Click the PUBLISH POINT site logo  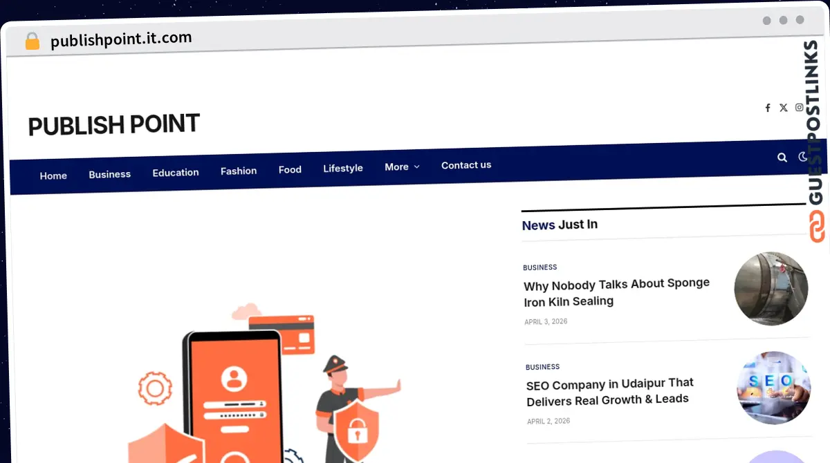click(x=114, y=125)
